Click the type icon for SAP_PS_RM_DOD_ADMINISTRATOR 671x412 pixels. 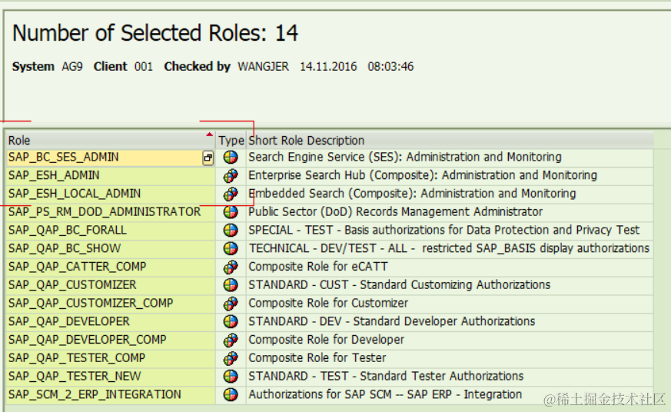click(x=231, y=212)
